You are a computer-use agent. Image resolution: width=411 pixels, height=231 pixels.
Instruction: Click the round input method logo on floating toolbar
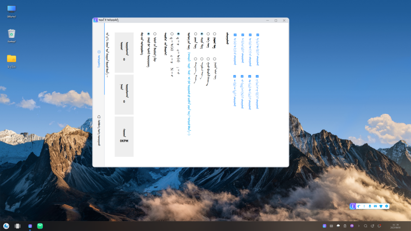(x=353, y=206)
